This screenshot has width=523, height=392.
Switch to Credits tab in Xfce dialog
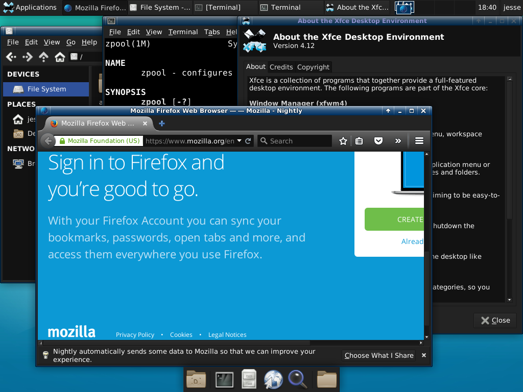click(281, 67)
